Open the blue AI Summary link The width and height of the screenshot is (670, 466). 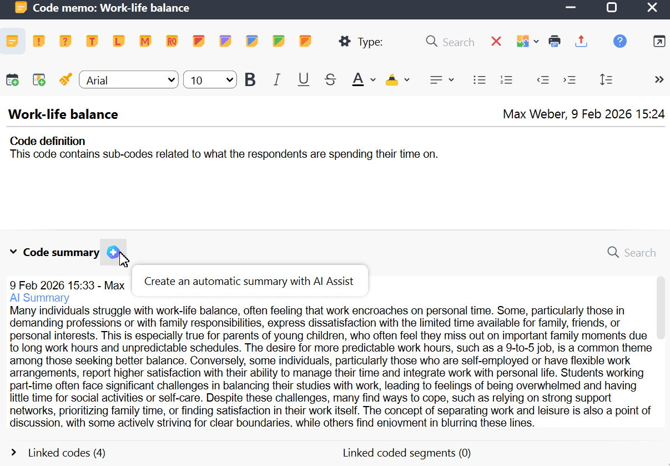[x=39, y=298]
